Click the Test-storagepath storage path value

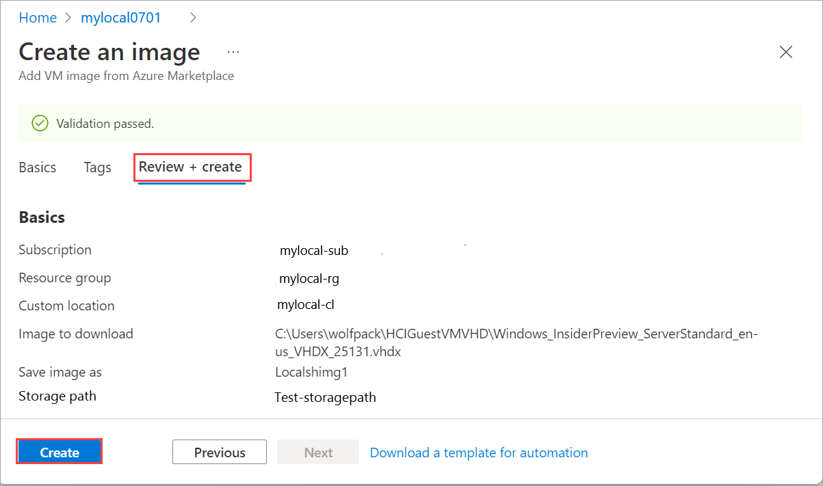coord(325,397)
